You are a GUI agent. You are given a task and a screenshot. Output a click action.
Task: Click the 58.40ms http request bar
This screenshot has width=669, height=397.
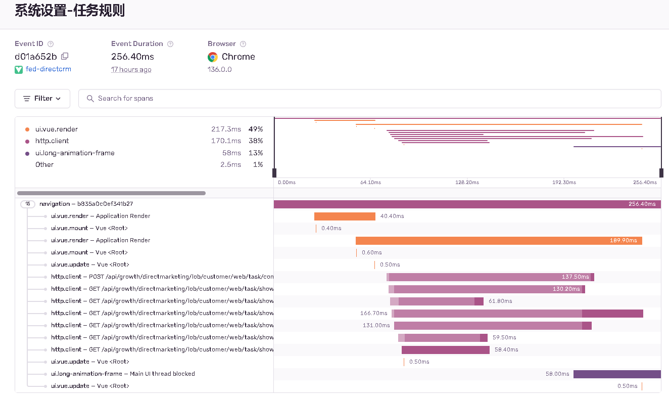pyautogui.click(x=446, y=350)
